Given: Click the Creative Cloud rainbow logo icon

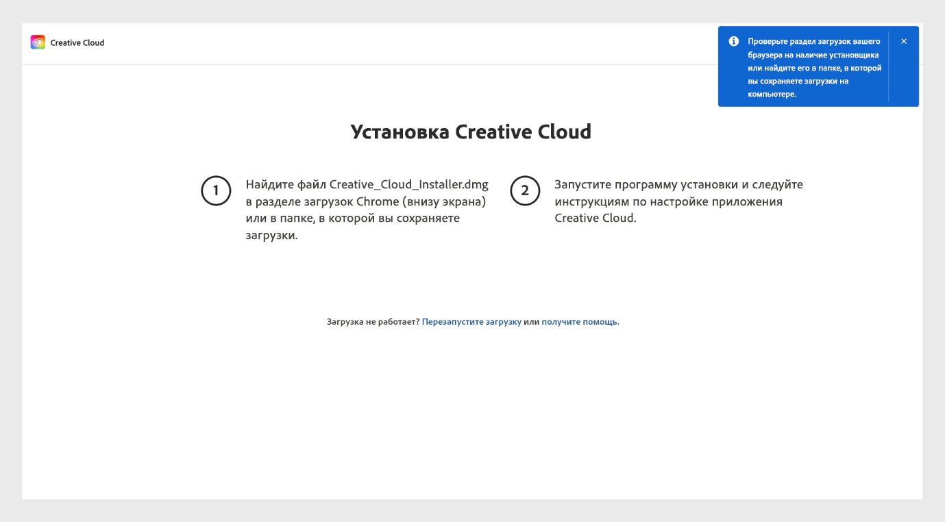Looking at the screenshot, I should [x=38, y=42].
